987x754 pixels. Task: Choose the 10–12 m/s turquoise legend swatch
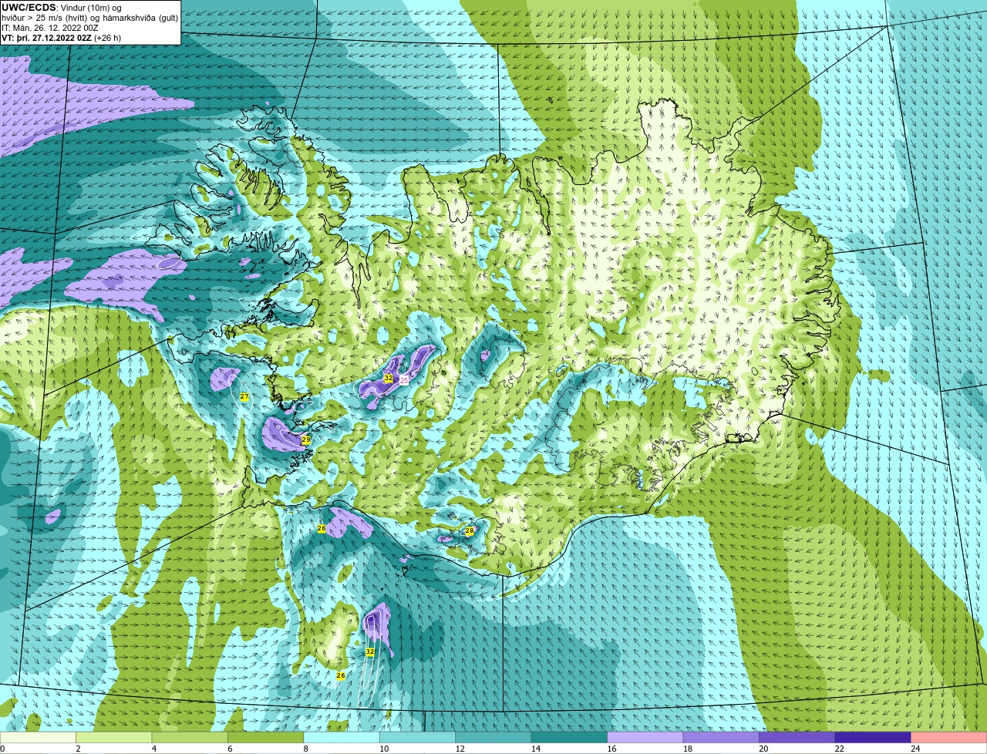(x=418, y=737)
